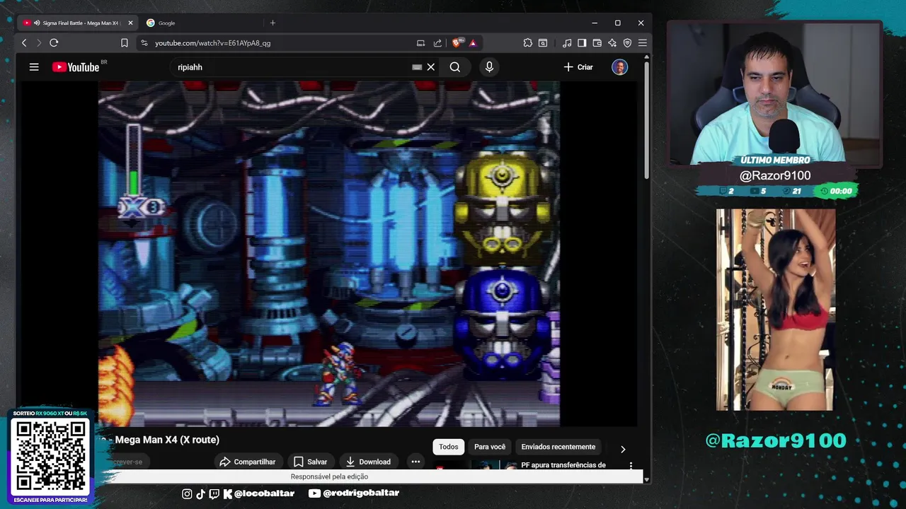
Task: Open the YouTube hamburger guide menu
Action: (34, 67)
